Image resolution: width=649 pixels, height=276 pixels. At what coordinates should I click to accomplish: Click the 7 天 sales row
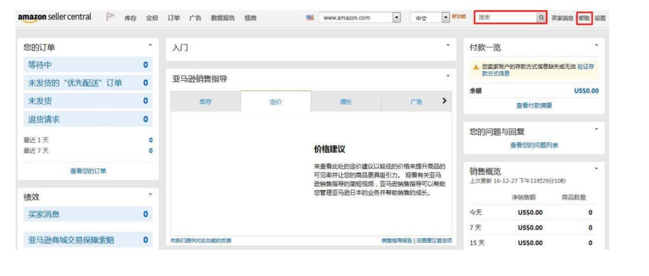pyautogui.click(x=534, y=227)
